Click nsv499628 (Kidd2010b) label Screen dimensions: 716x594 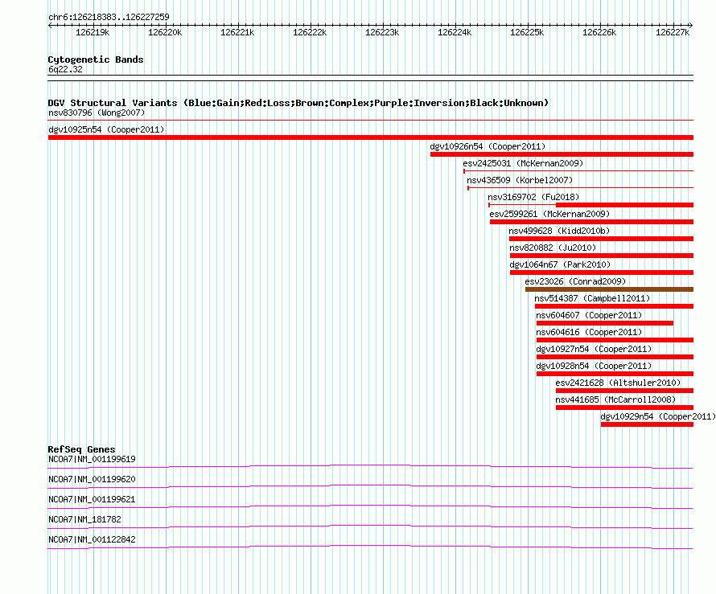click(559, 231)
